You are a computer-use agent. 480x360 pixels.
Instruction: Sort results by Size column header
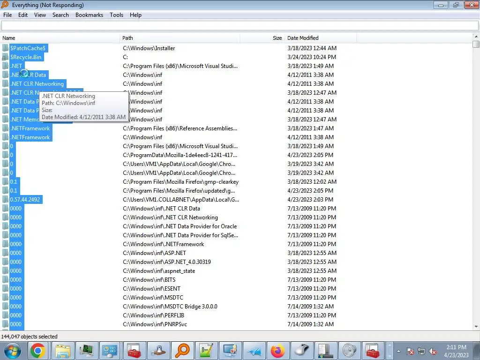click(262, 38)
